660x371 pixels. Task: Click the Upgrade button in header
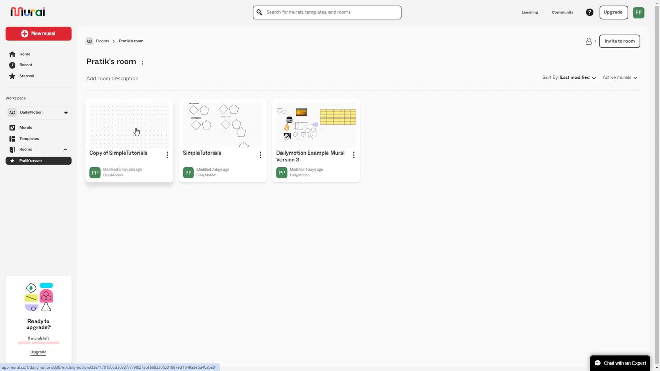(613, 12)
